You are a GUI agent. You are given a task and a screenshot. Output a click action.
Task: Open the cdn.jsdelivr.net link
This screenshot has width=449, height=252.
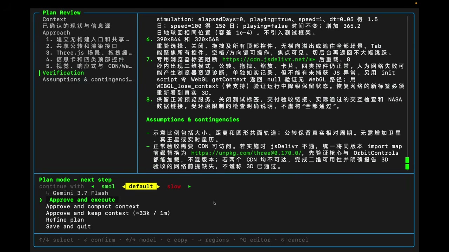269,59
